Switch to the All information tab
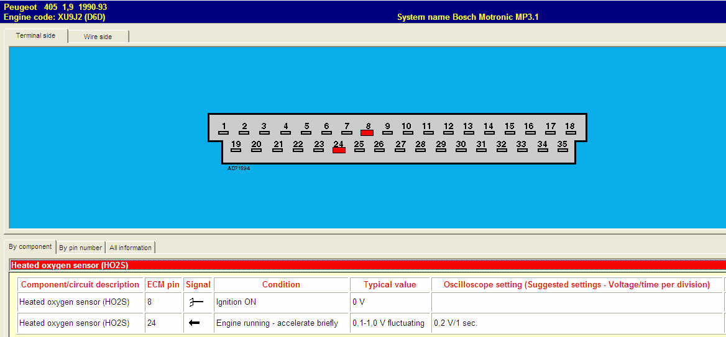The height and width of the screenshot is (337, 726). (131, 248)
